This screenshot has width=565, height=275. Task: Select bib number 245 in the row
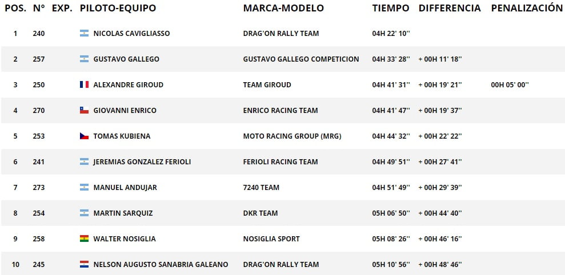(x=38, y=265)
